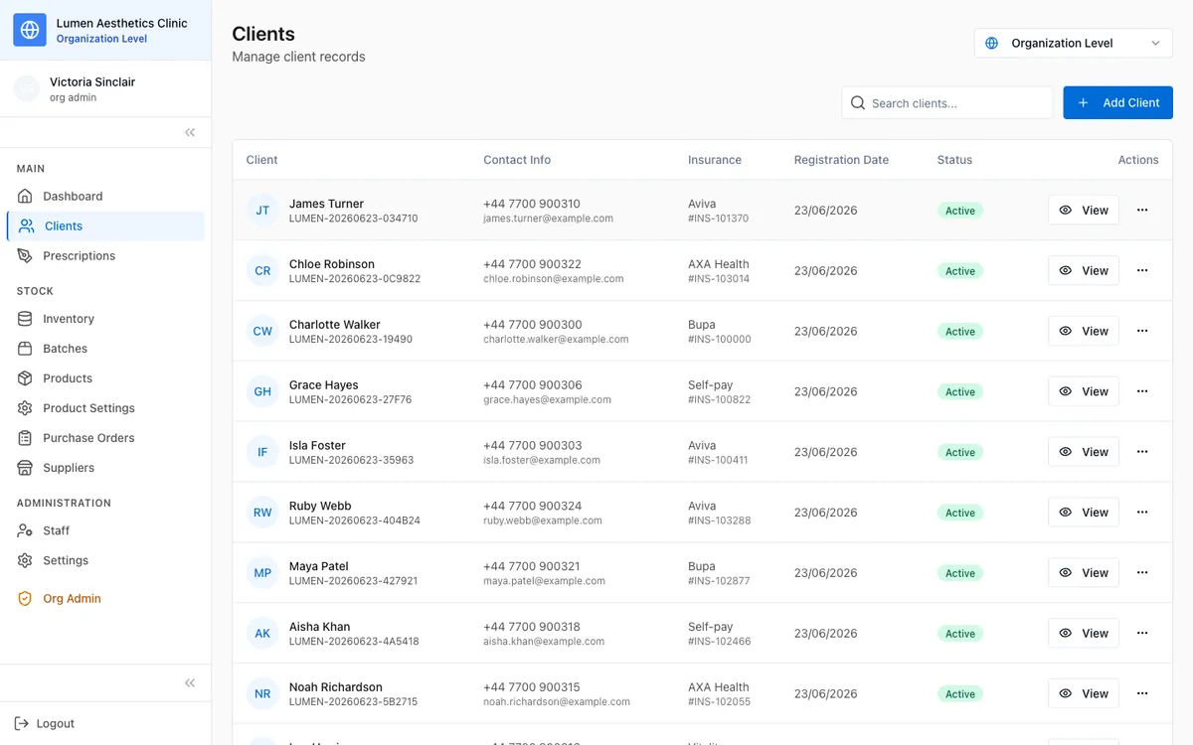Click the MP avatar for Maya Patel
1193x745 pixels.
tap(262, 573)
